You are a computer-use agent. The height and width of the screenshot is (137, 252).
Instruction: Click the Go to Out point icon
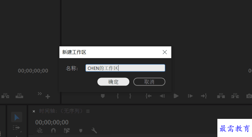click(x=204, y=96)
